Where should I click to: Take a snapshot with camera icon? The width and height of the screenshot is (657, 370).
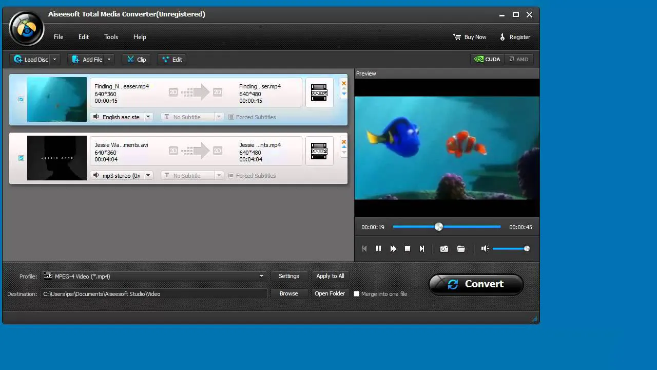[x=444, y=249]
